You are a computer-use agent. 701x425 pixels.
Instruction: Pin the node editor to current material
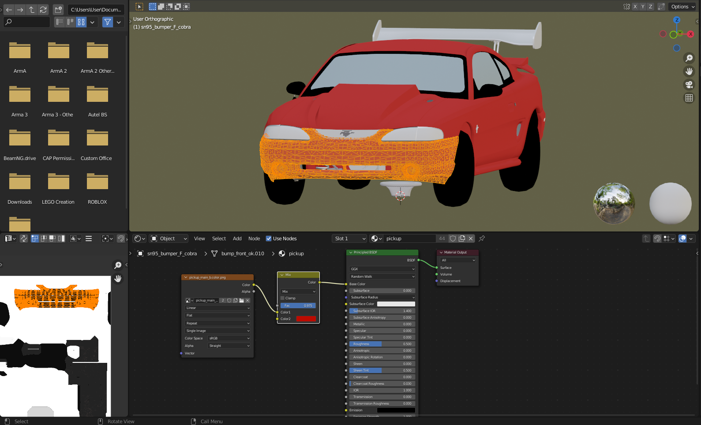tap(482, 239)
